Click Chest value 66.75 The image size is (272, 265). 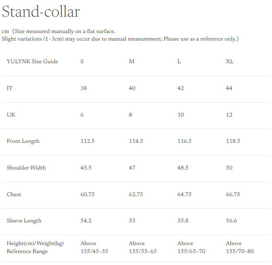coord(233,194)
